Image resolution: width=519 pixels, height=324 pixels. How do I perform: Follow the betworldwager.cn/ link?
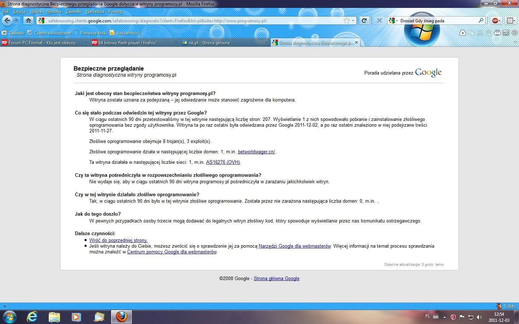click(256, 152)
